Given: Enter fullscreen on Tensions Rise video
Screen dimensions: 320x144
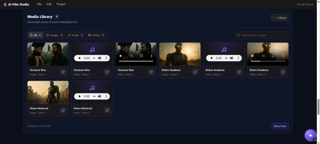Looking at the screenshot, I should [x=141, y=56].
